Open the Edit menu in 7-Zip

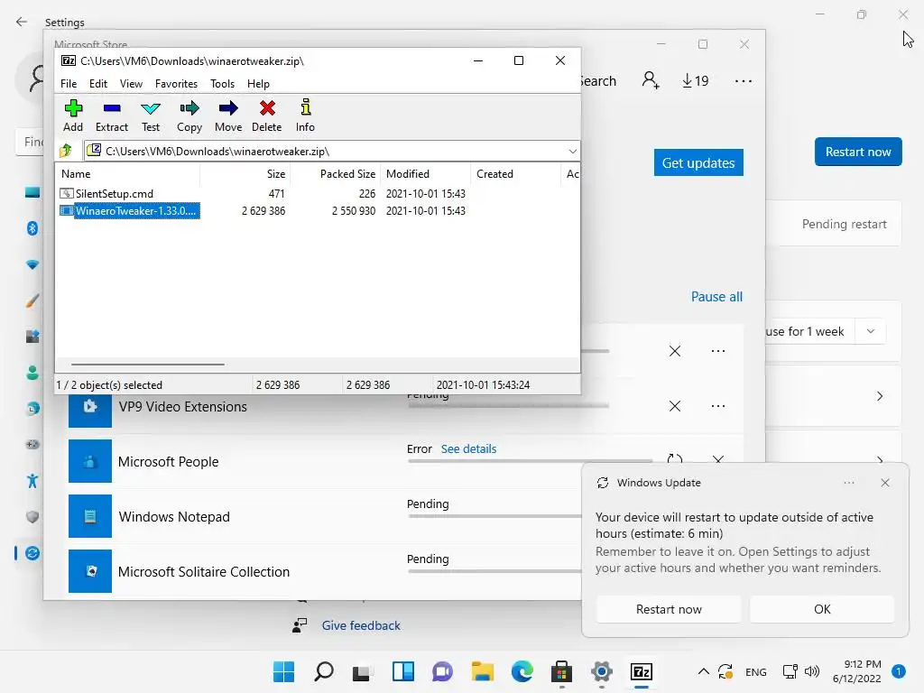[97, 84]
